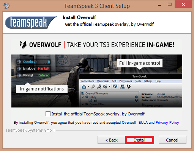Collapse the Lobby channel tree arrow
Viewport: 194px width, 151px height.
click(83, 97)
